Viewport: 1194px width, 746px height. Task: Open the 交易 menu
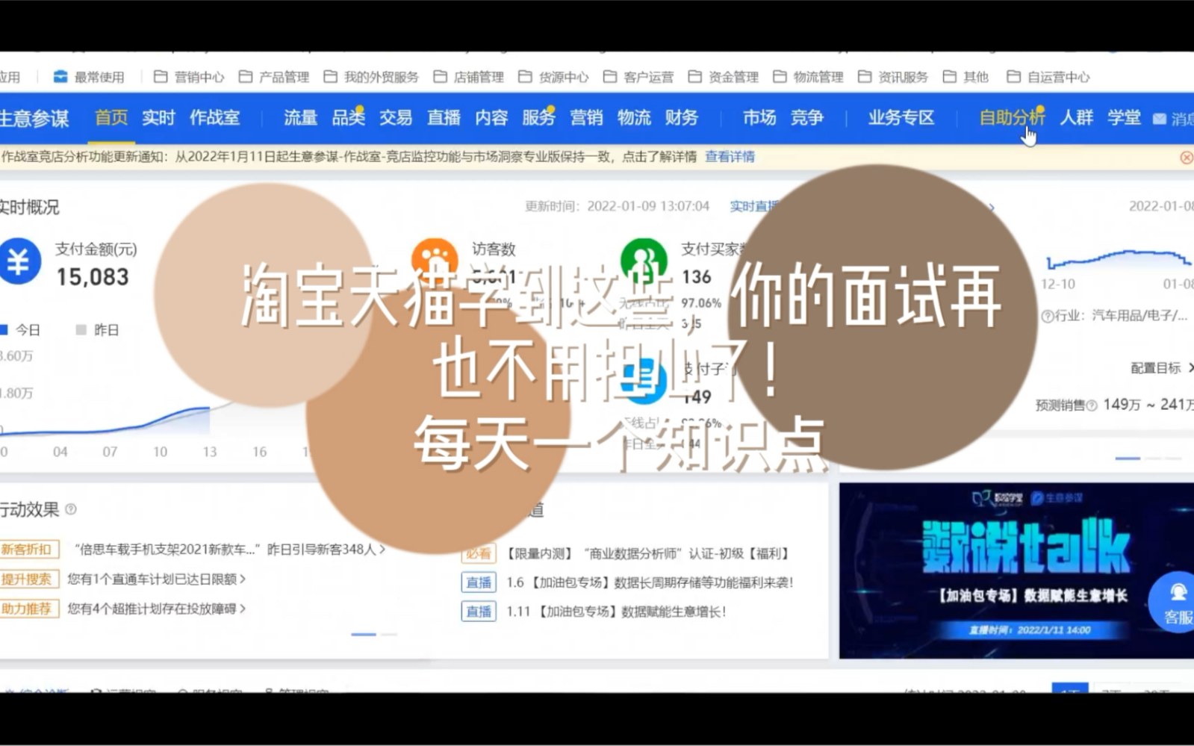396,118
